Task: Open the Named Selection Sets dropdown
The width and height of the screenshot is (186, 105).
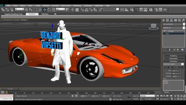Action: [111, 9]
